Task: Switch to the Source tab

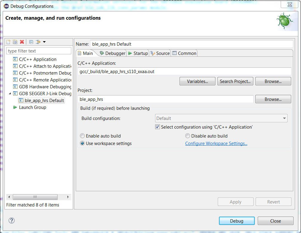Action: (160, 53)
